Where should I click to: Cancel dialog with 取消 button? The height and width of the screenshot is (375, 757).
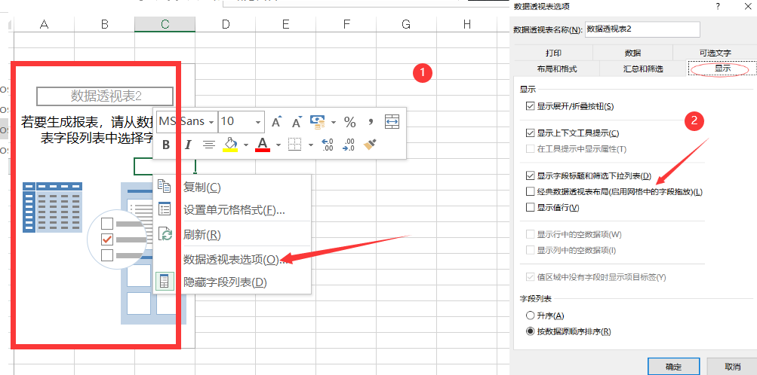[x=732, y=366]
